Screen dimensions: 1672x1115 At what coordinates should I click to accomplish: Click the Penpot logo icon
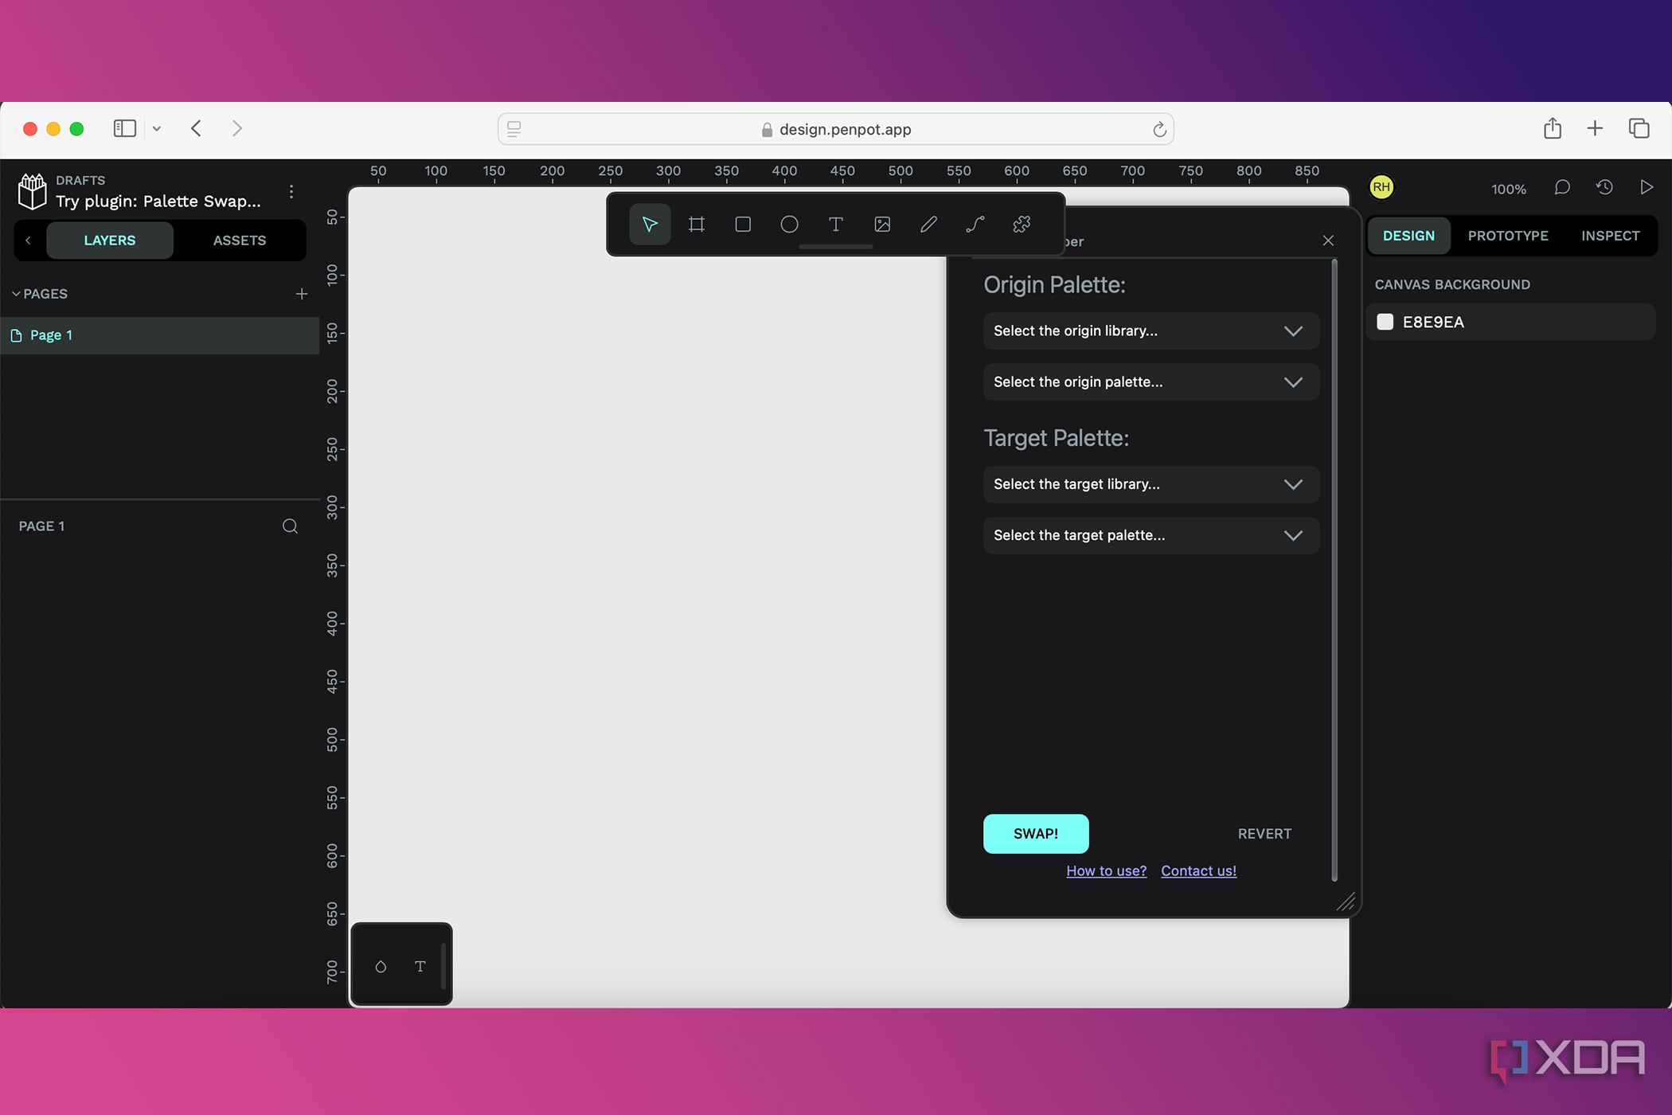point(32,192)
